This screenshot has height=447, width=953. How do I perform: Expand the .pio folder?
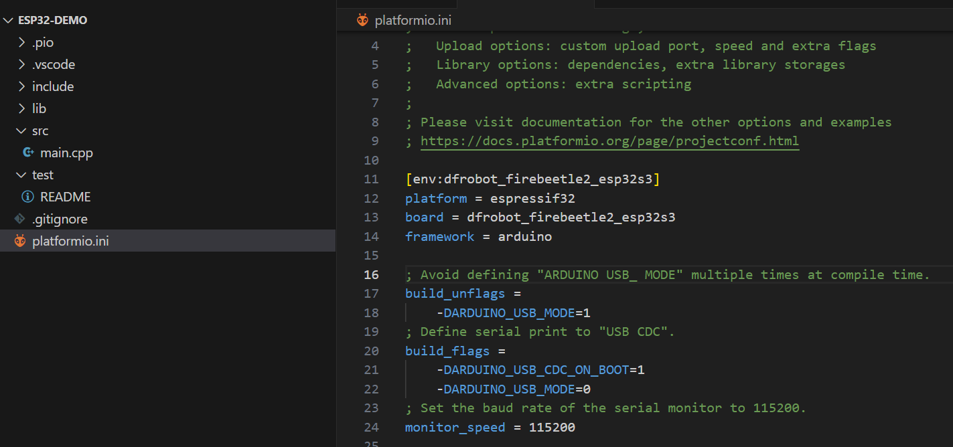pyautogui.click(x=43, y=42)
